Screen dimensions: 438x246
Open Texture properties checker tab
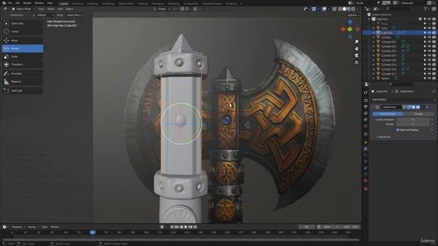click(x=365, y=189)
